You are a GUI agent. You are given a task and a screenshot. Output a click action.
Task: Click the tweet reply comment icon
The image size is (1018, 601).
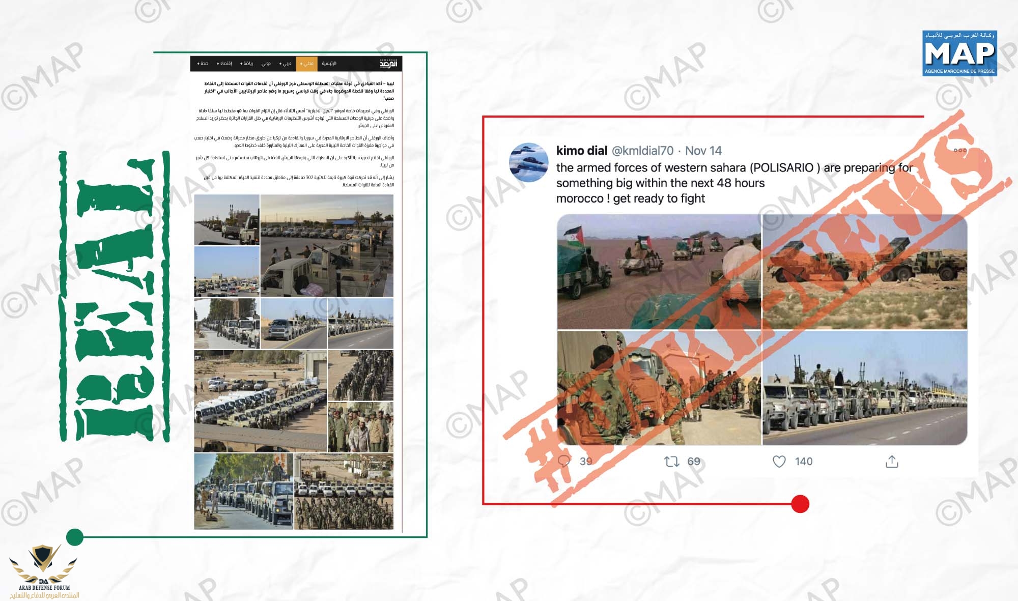click(x=564, y=462)
